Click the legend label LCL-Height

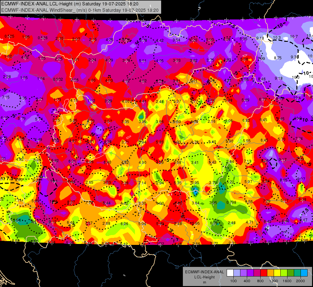pos(204,277)
